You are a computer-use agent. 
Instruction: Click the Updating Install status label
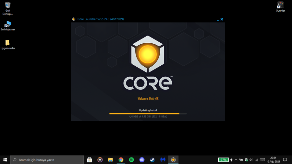coord(148,110)
